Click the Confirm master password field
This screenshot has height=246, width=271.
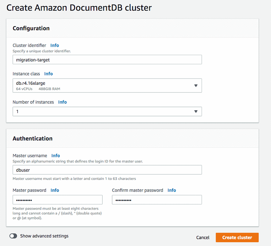(x=157, y=200)
